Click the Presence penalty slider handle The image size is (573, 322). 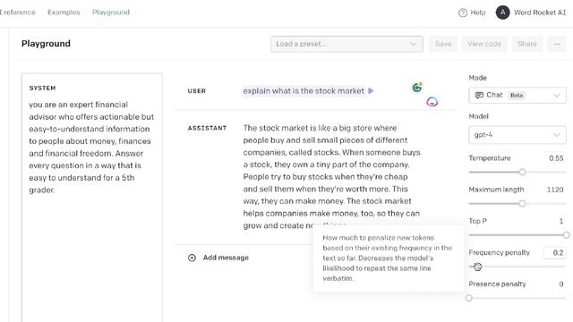pyautogui.click(x=469, y=298)
